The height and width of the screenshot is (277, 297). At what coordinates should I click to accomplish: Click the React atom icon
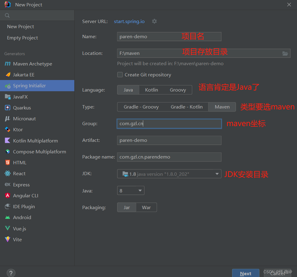click(8, 173)
